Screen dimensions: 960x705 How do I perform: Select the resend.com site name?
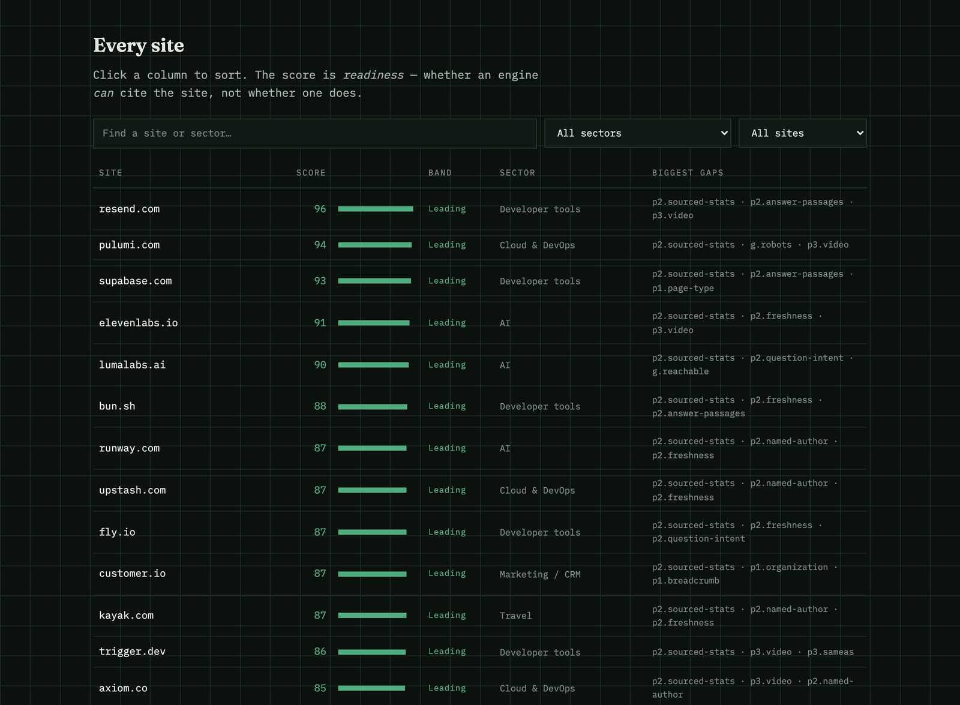pos(130,209)
